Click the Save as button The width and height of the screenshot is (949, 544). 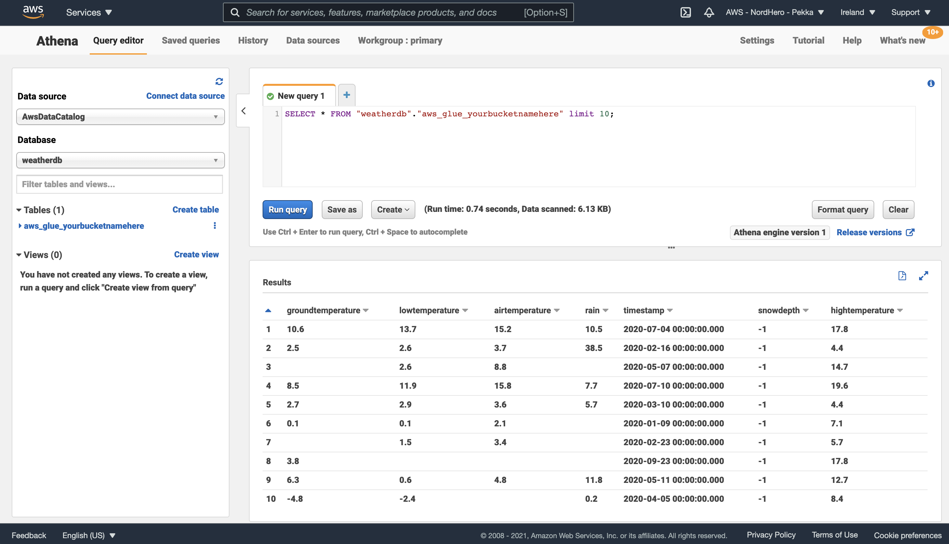(x=342, y=209)
